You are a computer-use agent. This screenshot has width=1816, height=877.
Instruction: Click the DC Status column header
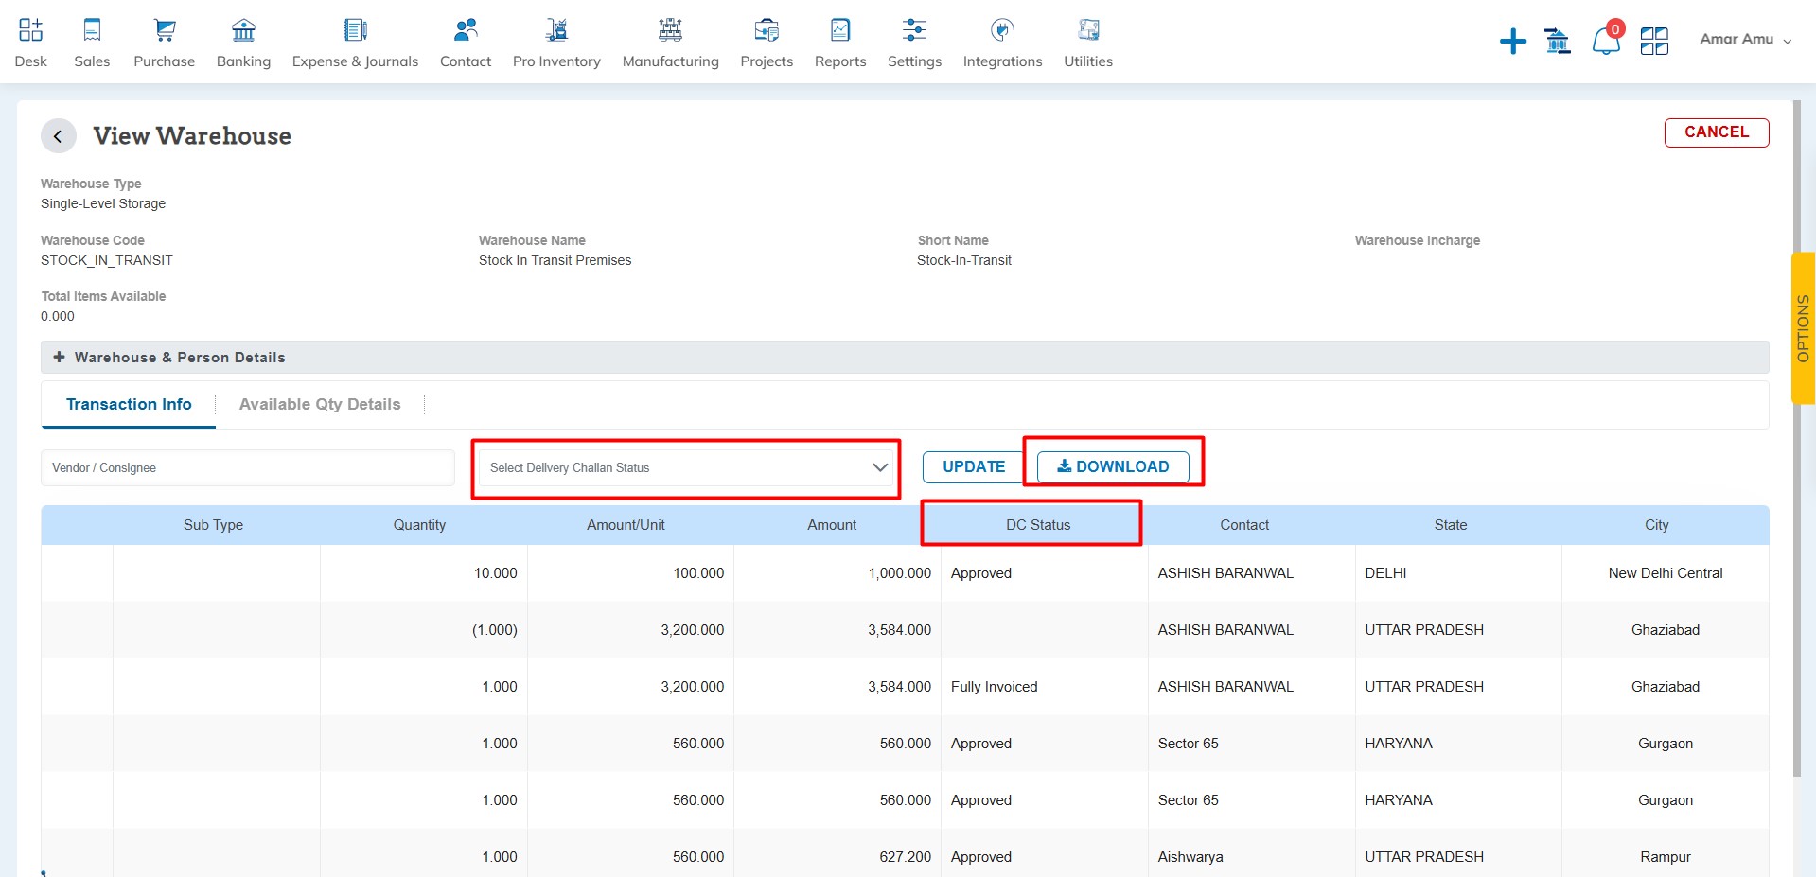click(1038, 525)
